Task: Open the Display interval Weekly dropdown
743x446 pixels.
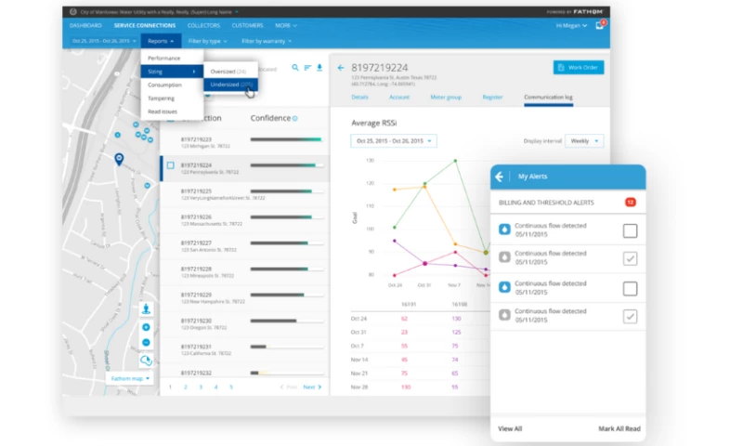Action: click(x=584, y=141)
